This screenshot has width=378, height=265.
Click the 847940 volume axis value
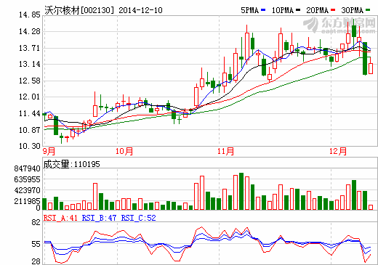click(27, 168)
